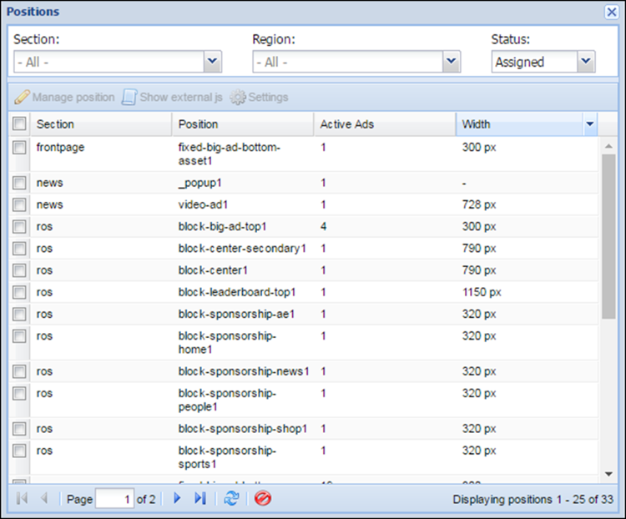Open the Section dropdown arrow
Image resolution: width=626 pixels, height=519 pixels.
[x=213, y=62]
